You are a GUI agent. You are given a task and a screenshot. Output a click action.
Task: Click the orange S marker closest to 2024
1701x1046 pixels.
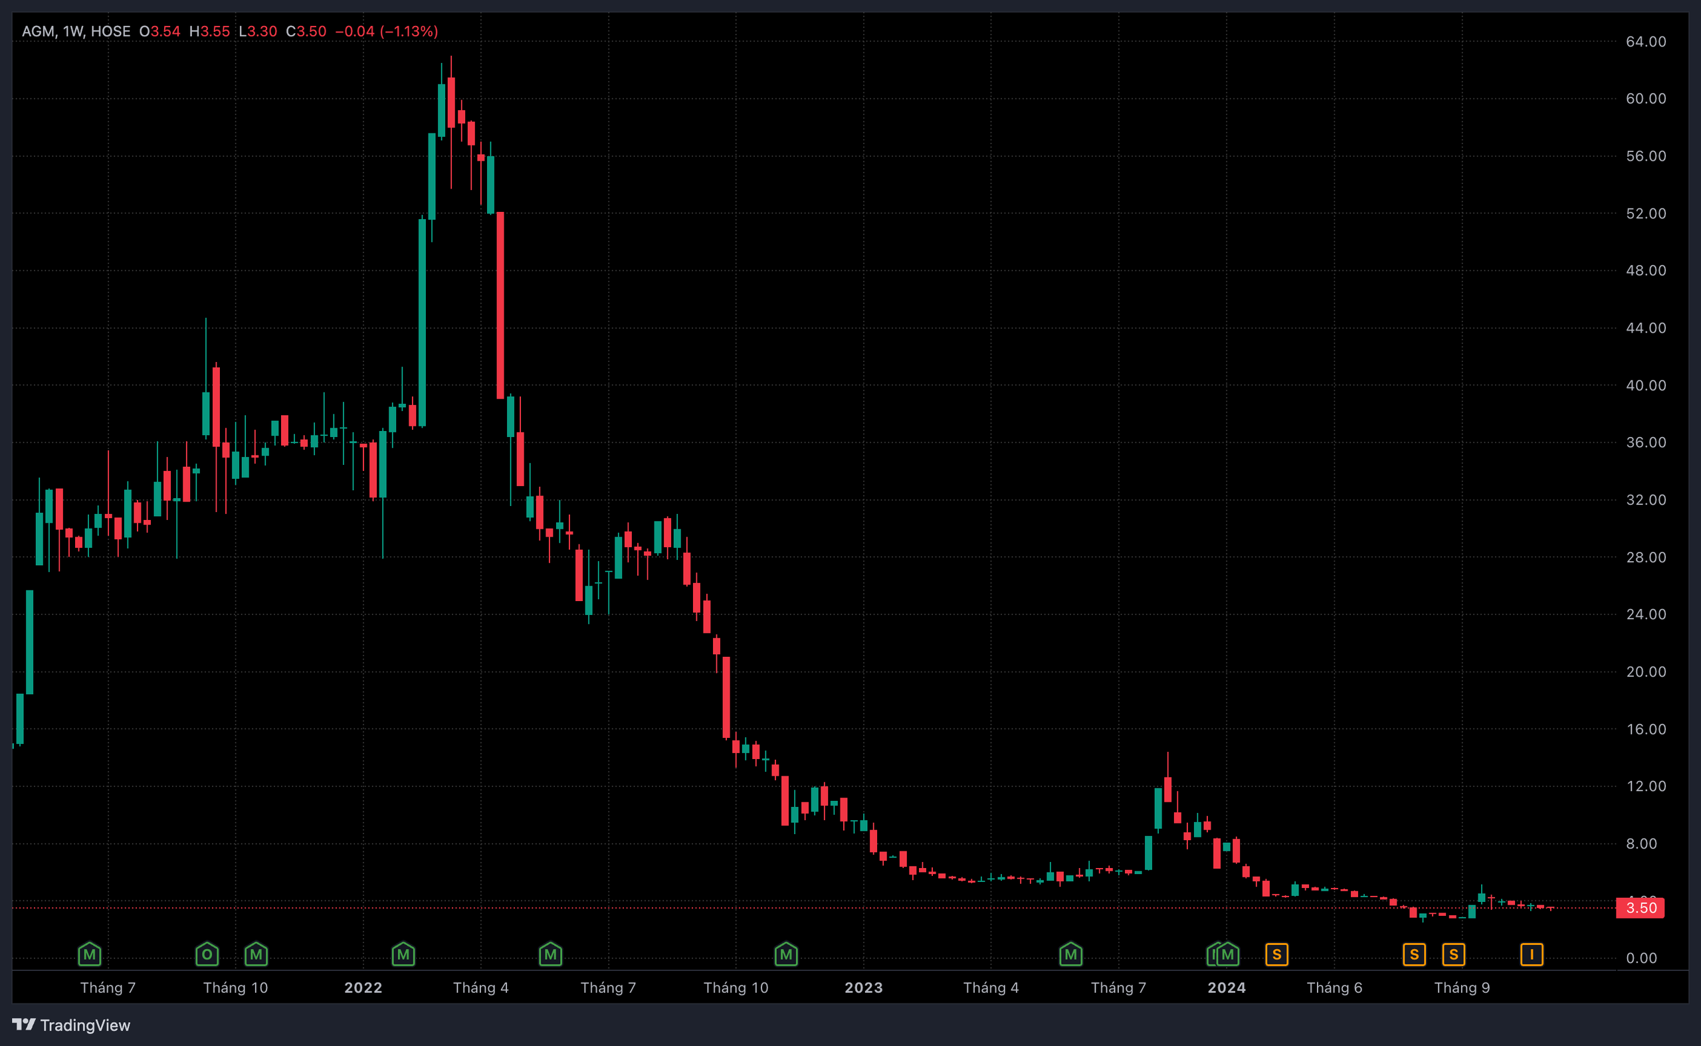(x=1277, y=955)
